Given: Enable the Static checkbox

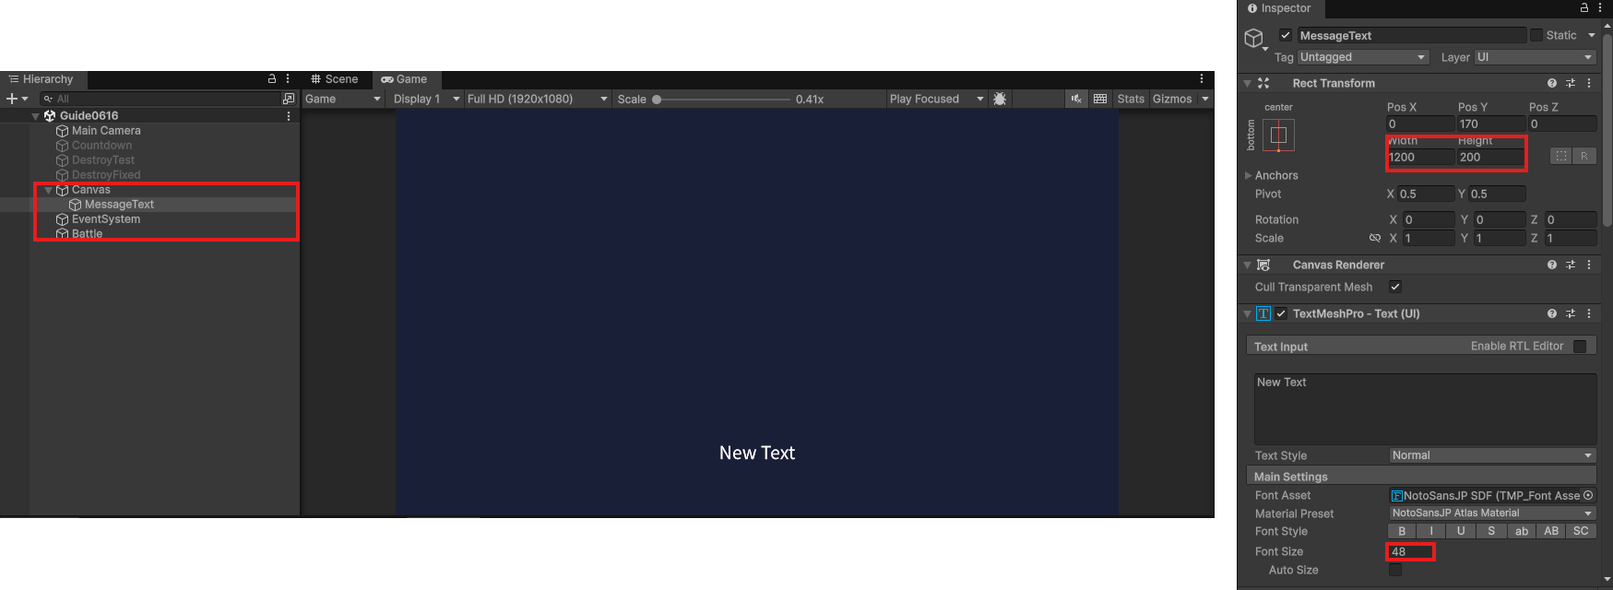Looking at the screenshot, I should (1536, 35).
